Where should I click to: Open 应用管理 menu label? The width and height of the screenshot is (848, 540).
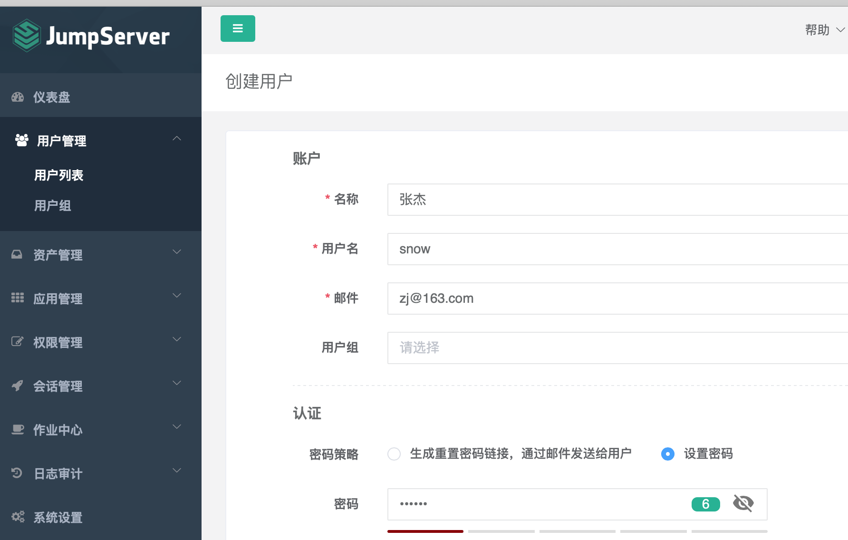[58, 299]
